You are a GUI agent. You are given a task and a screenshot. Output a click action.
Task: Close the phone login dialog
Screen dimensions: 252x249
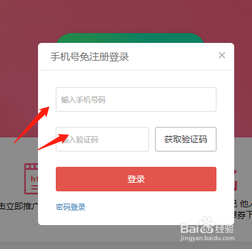click(222, 55)
